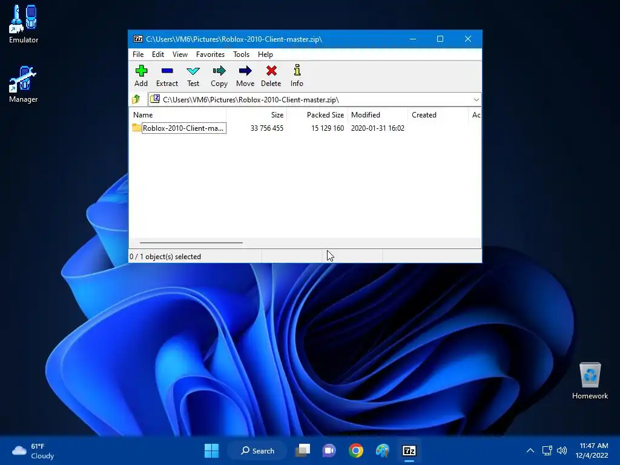Open the Windows Start menu
This screenshot has width=620, height=465.
[x=211, y=450]
